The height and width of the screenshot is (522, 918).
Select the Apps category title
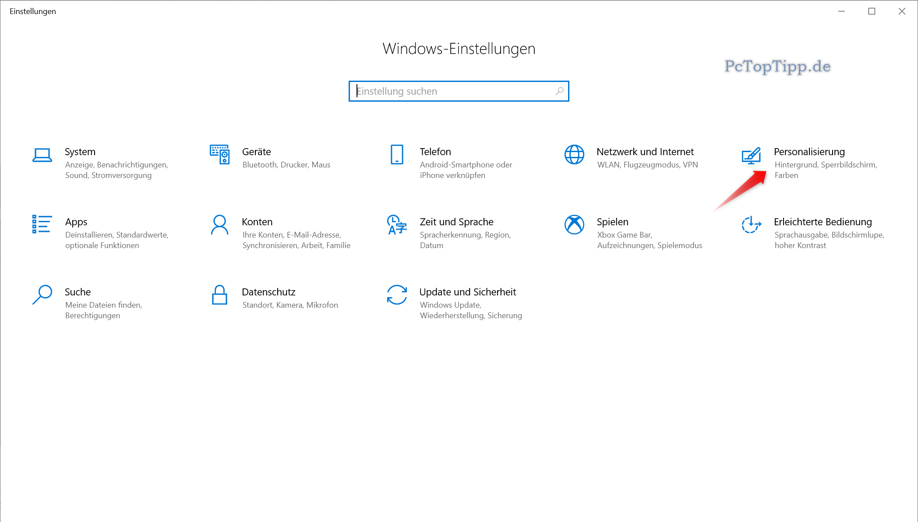(x=76, y=222)
